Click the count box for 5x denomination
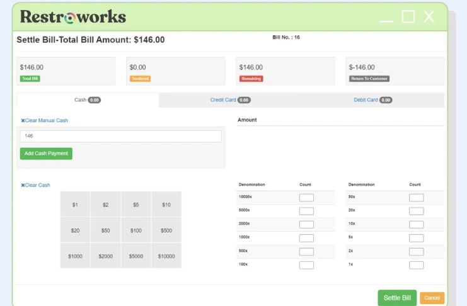Viewport: 467px width, 306px height. 417,238
